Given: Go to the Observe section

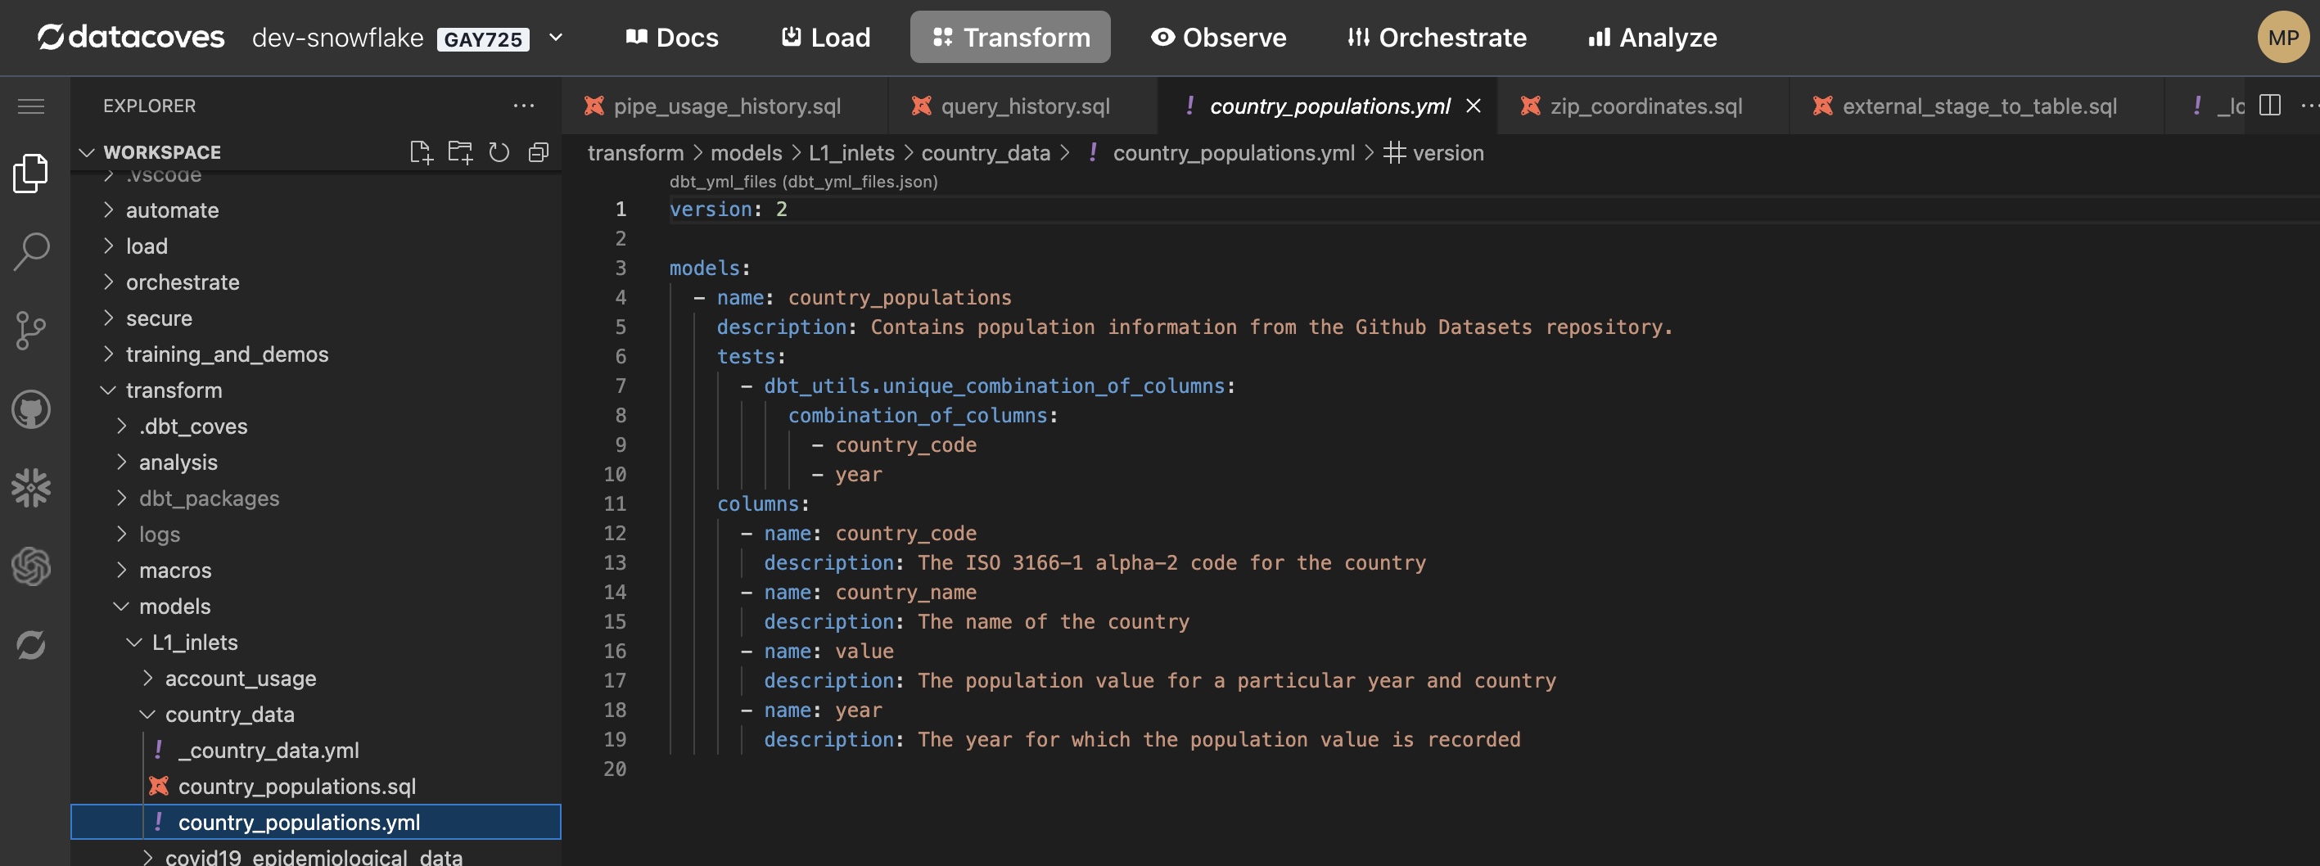Looking at the screenshot, I should [x=1217, y=37].
